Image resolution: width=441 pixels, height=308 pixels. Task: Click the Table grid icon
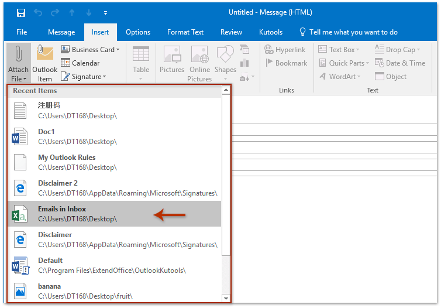(141, 53)
